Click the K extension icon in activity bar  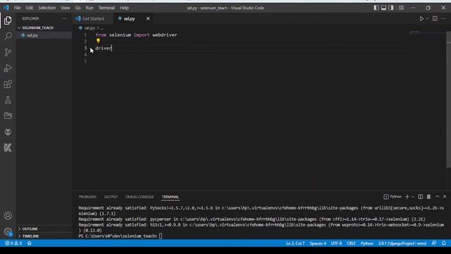[8, 147]
